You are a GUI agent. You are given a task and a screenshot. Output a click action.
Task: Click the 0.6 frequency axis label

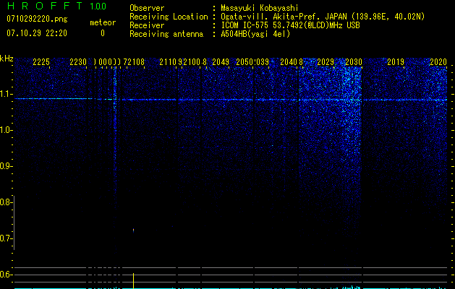pos(6,275)
